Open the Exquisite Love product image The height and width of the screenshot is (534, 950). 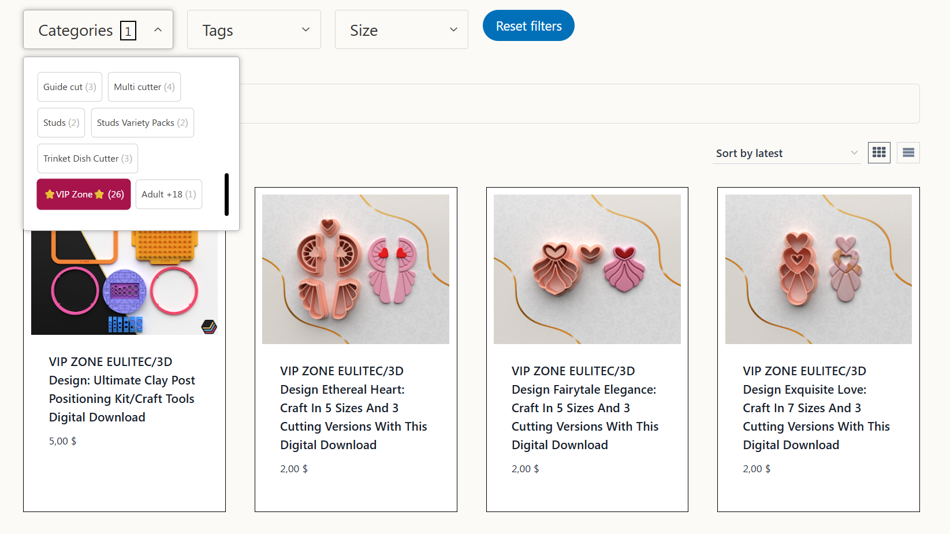click(x=818, y=269)
